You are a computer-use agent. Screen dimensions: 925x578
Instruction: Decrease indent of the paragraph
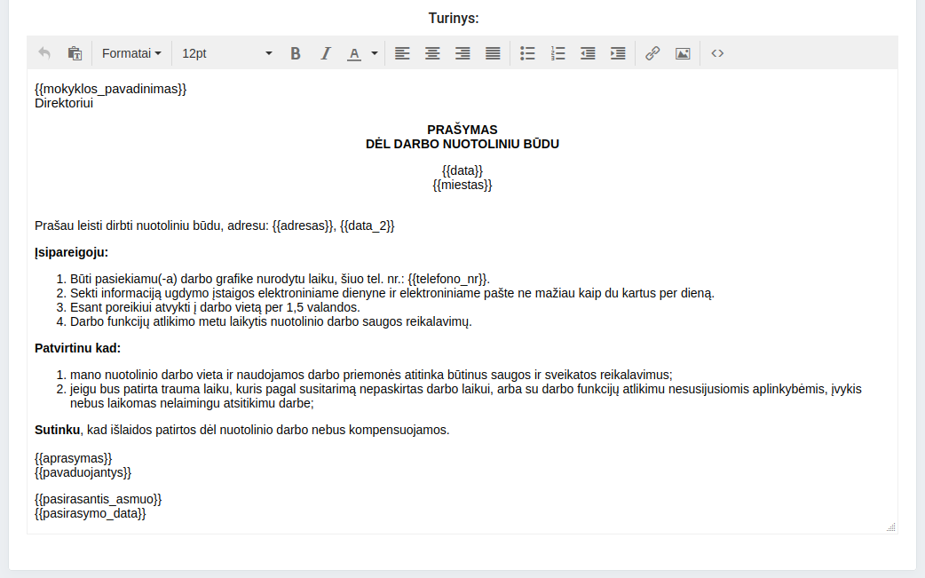tap(588, 53)
